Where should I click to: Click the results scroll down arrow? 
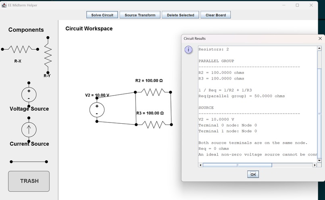319,160
